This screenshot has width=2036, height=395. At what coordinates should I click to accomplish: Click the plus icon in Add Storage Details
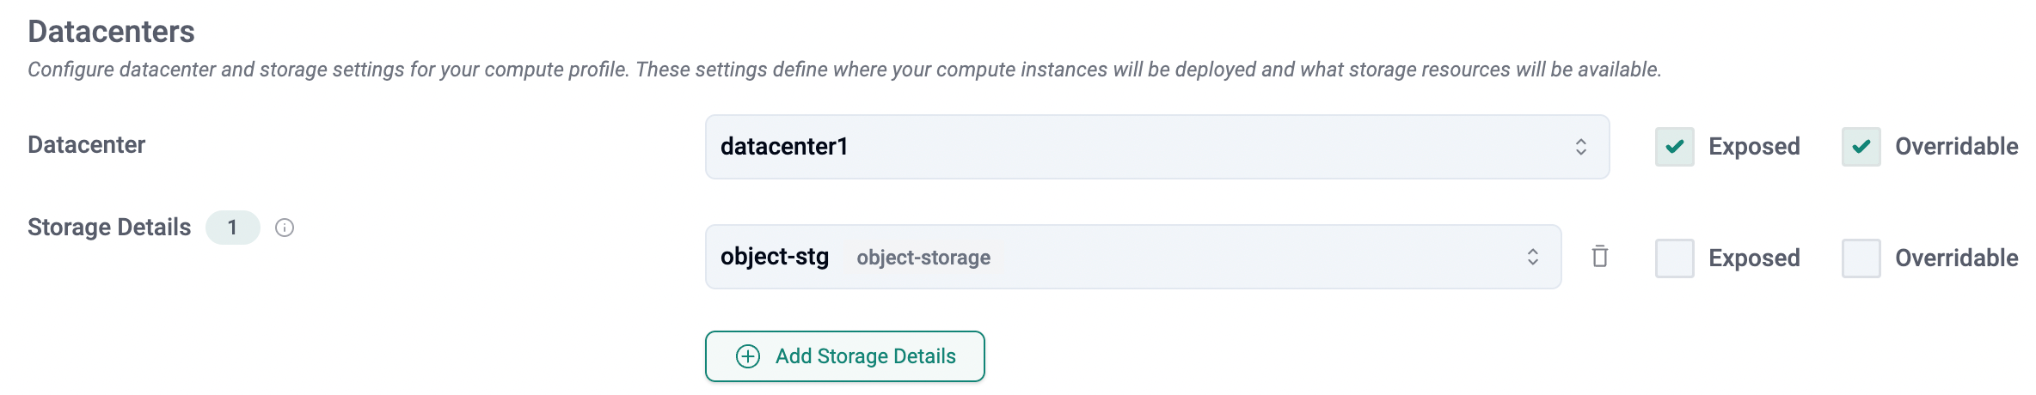tap(748, 356)
